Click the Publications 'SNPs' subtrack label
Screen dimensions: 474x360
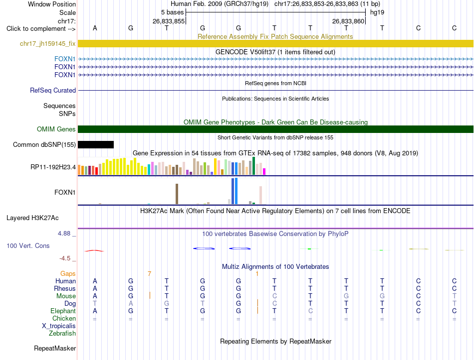click(67, 114)
